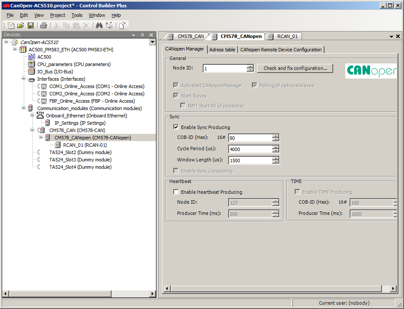Image resolution: width=404 pixels, height=309 pixels.
Task: Enable the Heartbeat Producing checkbox
Action: coord(176,192)
